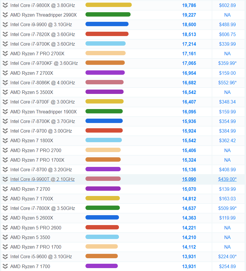Click the 16,954 benchmark score
The image size is (246, 271).
[x=189, y=73]
